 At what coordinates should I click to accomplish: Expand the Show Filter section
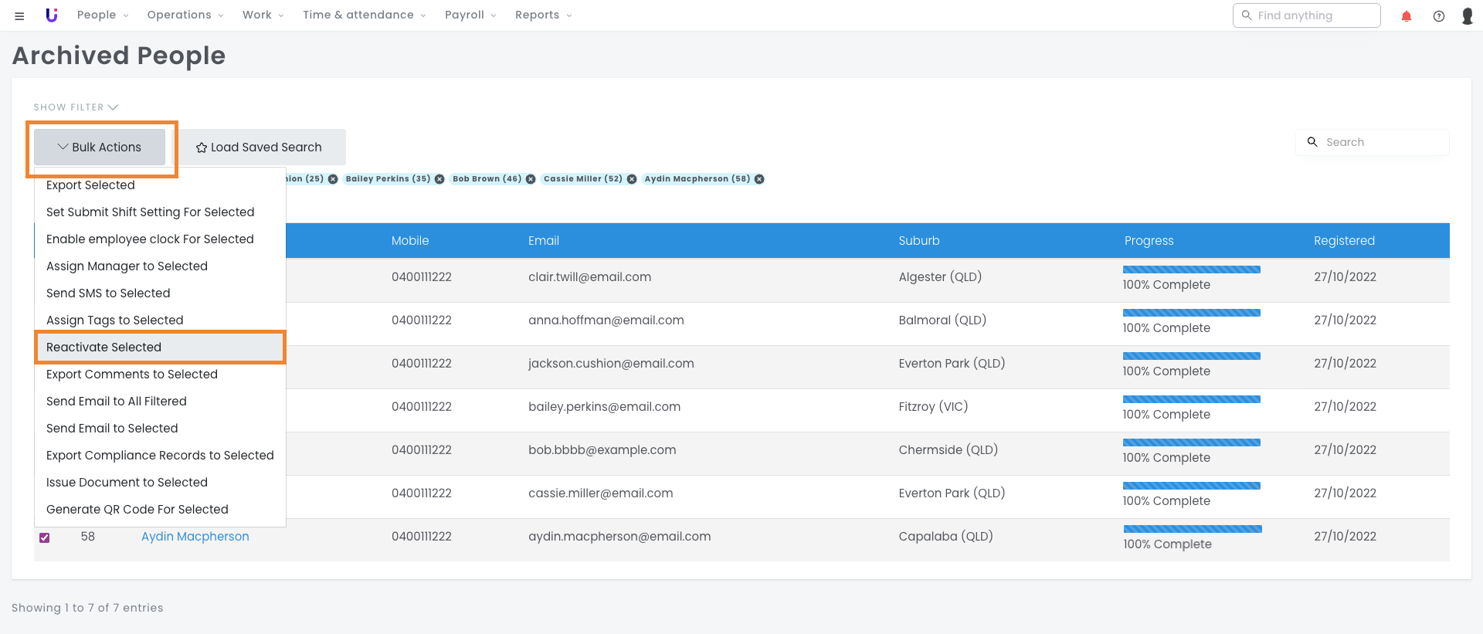[75, 107]
